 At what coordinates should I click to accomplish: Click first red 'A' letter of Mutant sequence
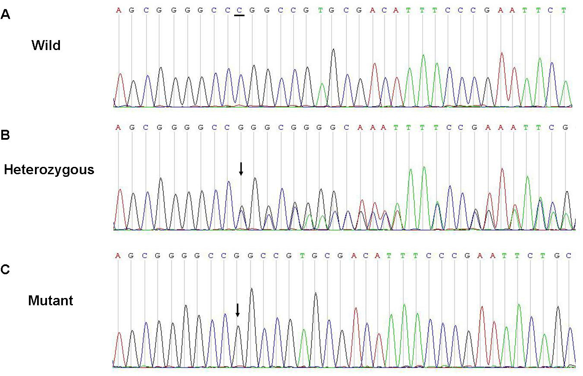click(x=119, y=255)
